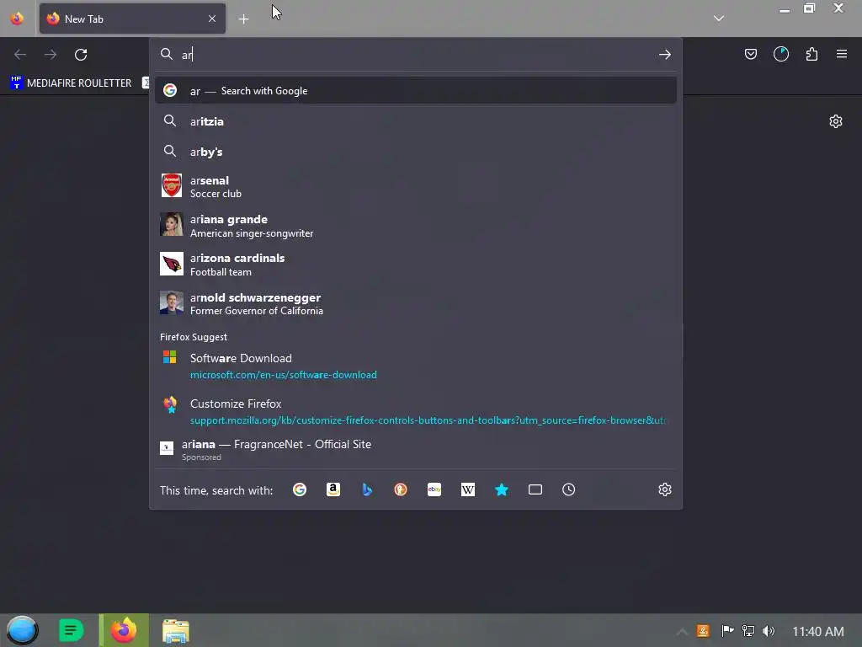
Task: Click the Firefox View icon in tab bar
Action: tap(17, 19)
